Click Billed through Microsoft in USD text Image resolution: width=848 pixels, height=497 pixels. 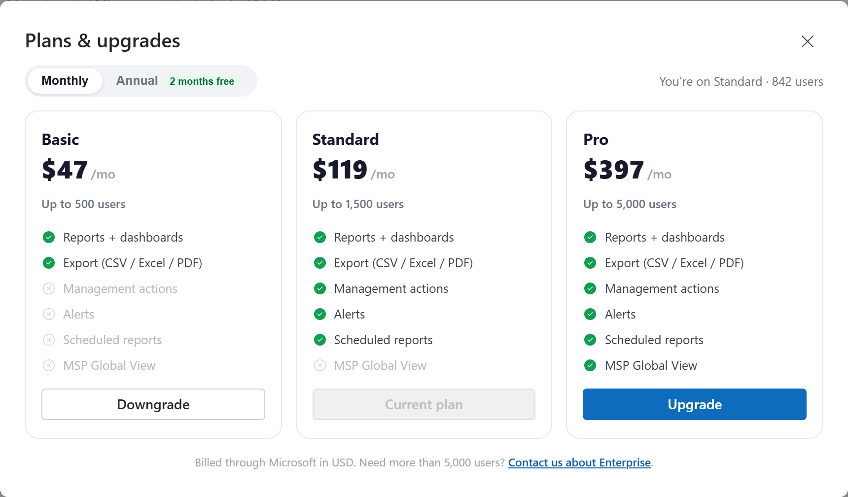[275, 462]
